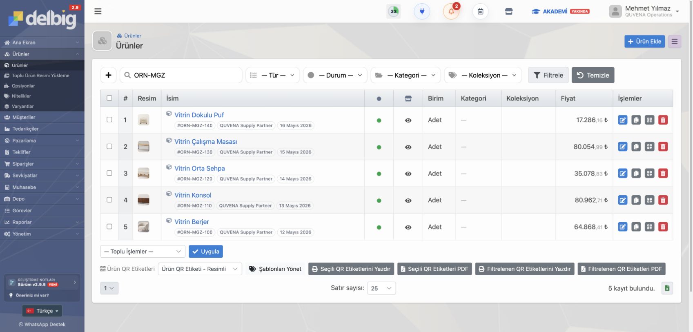Open notifications bell with 2 alerts

click(451, 11)
